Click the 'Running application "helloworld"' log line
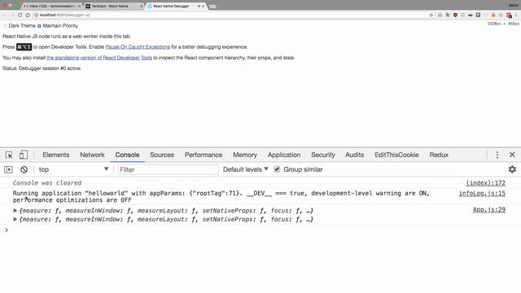The width and height of the screenshot is (521, 293). 221,197
